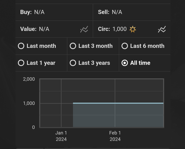Viewport: 185px width, 149px height.
Task: Click the 2,000 y-axis label
Action: 29,79
